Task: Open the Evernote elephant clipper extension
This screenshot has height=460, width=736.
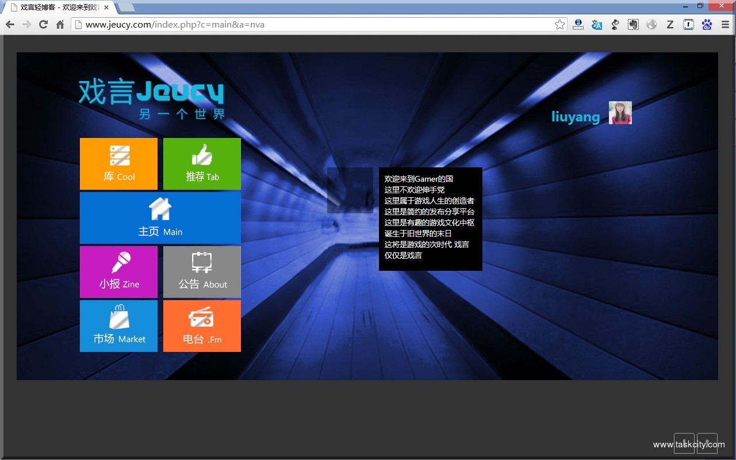Action: coord(633,24)
